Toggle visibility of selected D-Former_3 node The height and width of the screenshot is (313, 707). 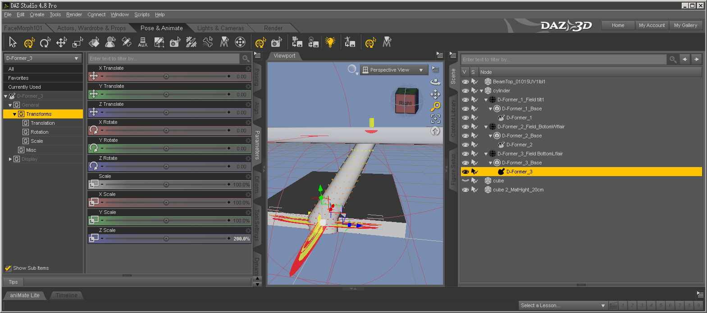pyautogui.click(x=465, y=172)
